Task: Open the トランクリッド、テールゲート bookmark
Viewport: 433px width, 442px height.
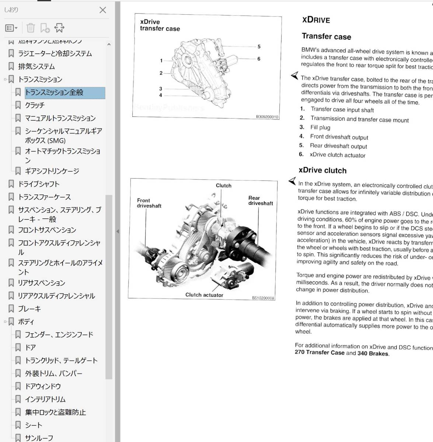Action: pyautogui.click(x=61, y=360)
